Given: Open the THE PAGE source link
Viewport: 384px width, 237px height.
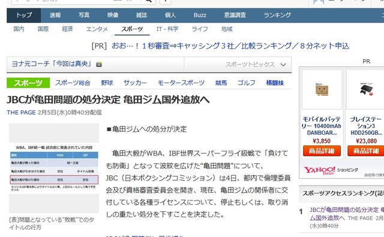Looking at the screenshot, I should pyautogui.click(x=22, y=113).
